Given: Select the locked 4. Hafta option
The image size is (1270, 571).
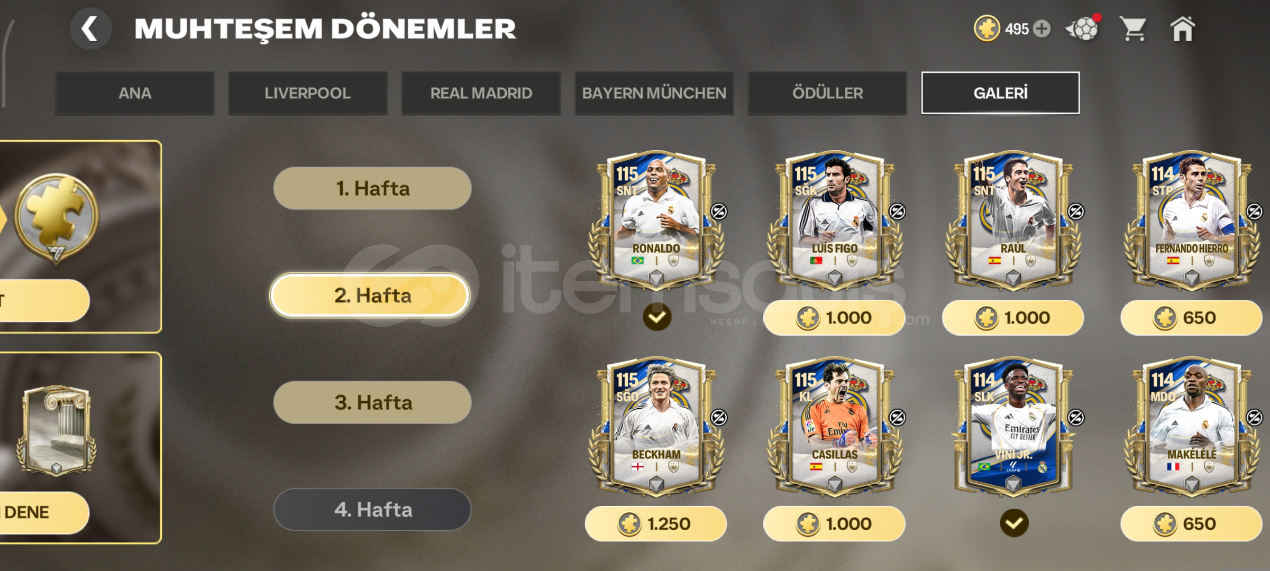Looking at the screenshot, I should (x=372, y=510).
